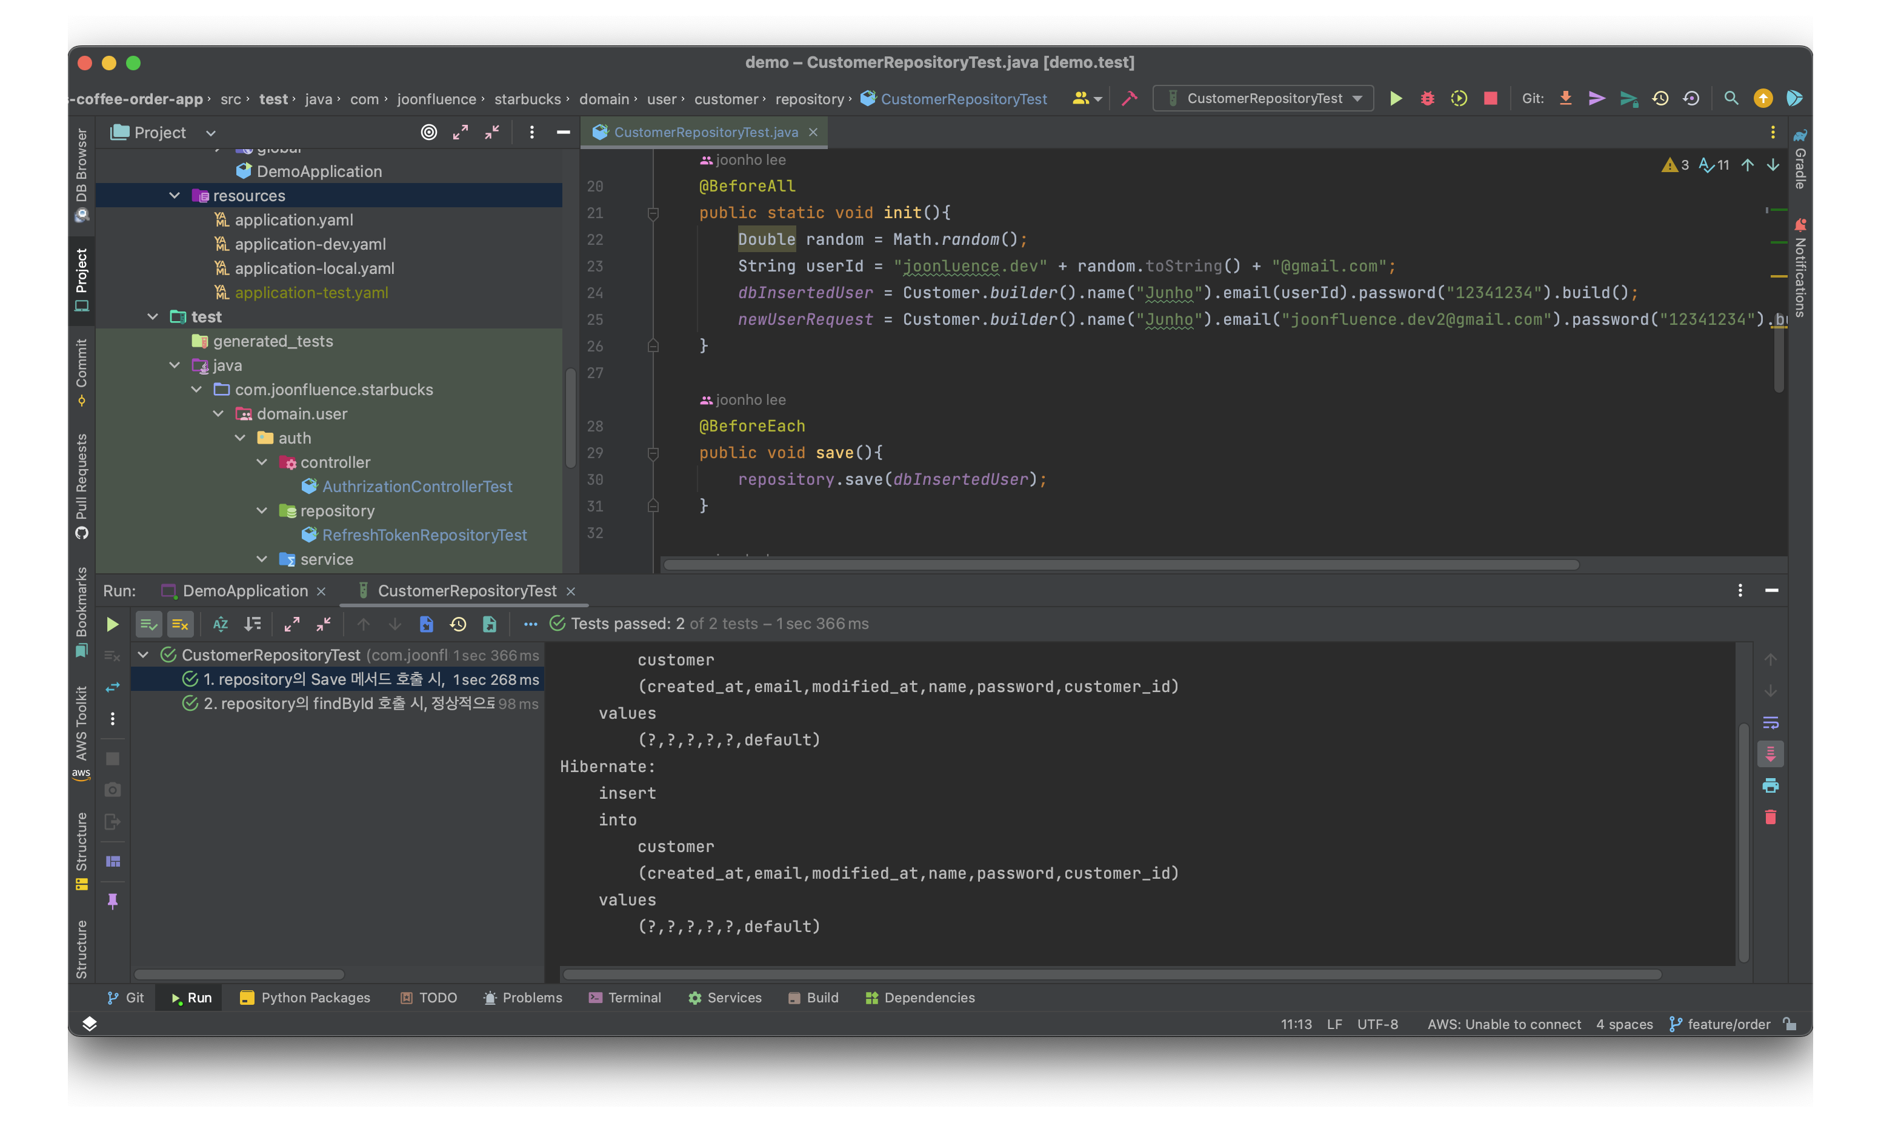Click the Git Update Project arrow icon
The image size is (1881, 1126).
click(1565, 99)
